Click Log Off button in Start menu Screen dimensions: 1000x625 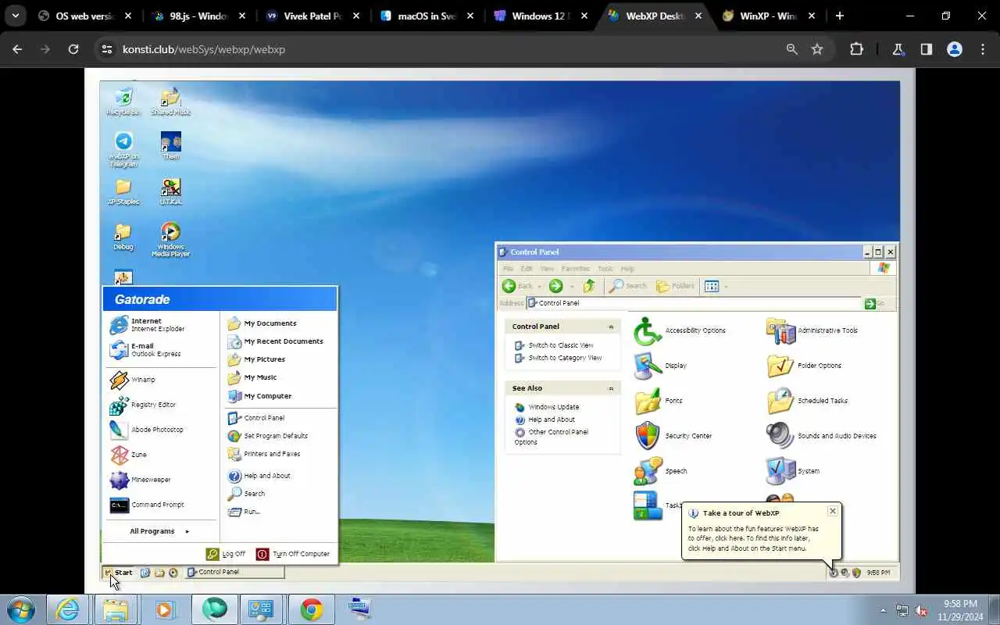click(226, 554)
